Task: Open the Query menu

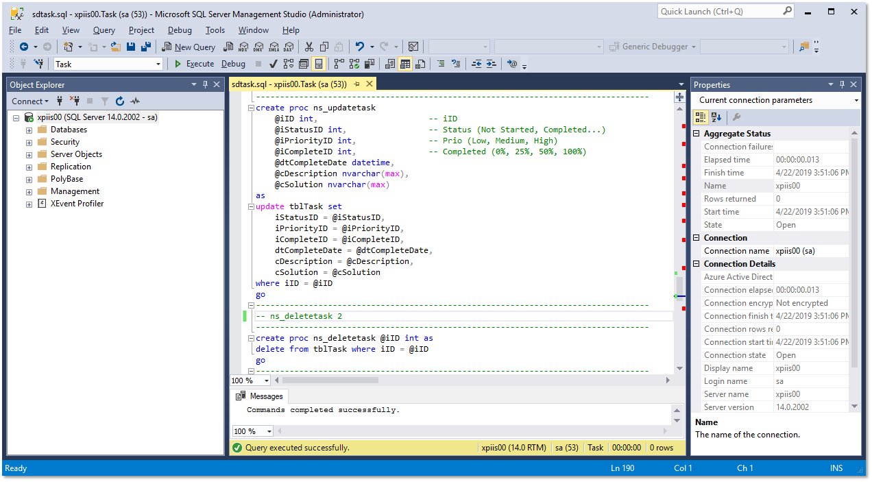Action: 104,30
